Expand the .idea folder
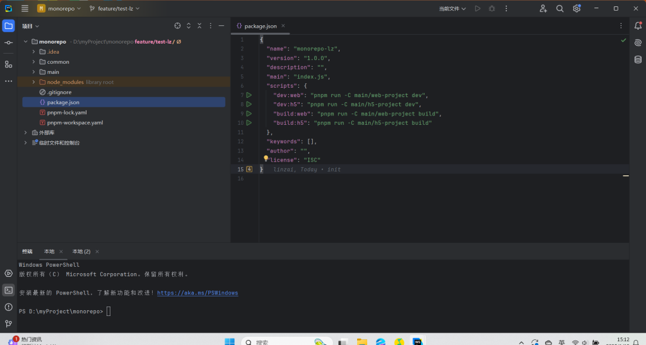 coord(33,52)
